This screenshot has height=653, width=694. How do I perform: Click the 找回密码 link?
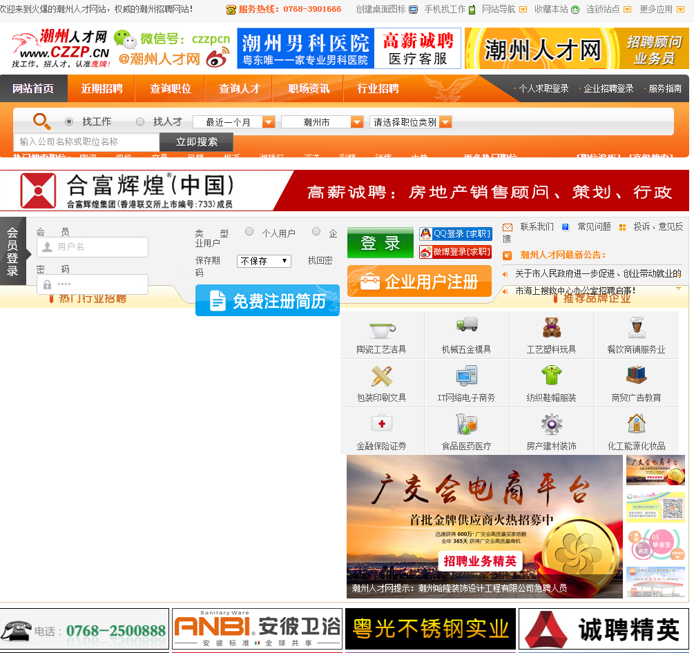(x=320, y=261)
